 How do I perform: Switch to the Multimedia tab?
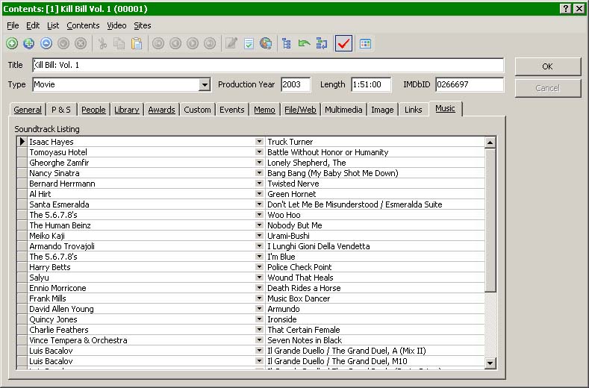tap(343, 110)
